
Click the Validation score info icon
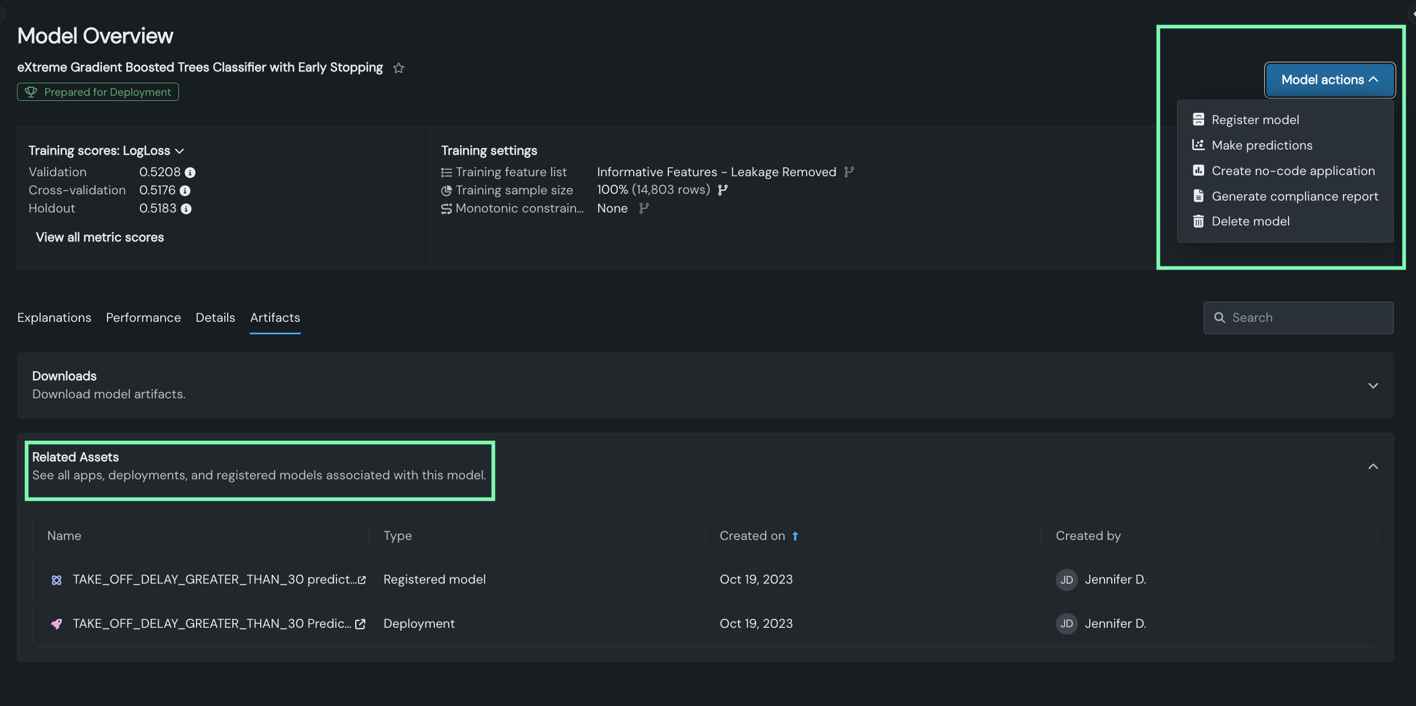[190, 172]
